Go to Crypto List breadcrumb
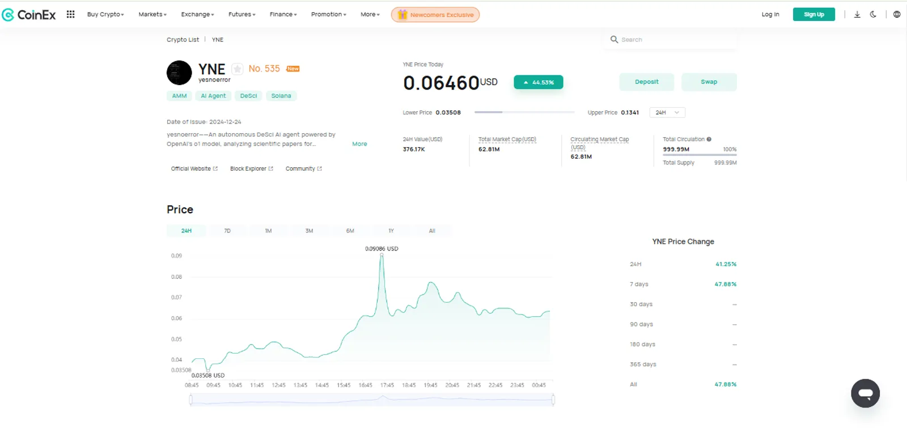 183,40
